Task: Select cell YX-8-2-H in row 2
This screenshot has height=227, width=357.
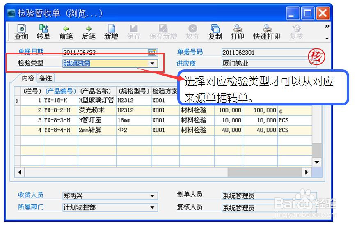Action: [x=61, y=110]
